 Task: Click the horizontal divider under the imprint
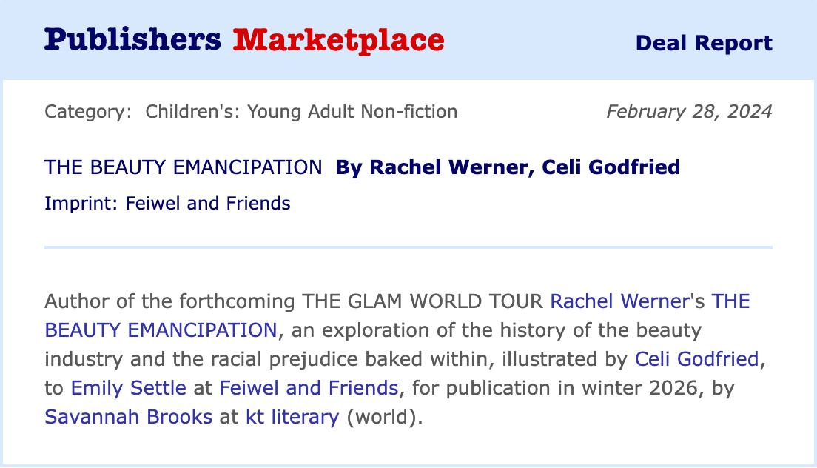point(408,247)
